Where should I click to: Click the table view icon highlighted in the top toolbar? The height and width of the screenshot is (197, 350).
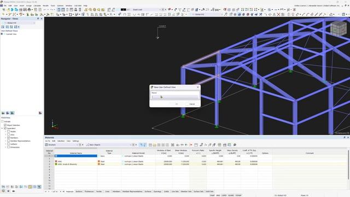(x=59, y=10)
